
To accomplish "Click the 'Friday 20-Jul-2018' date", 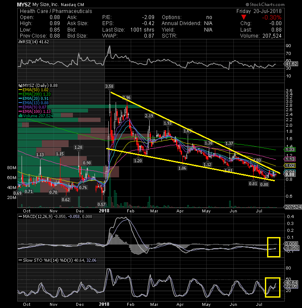I will click(x=259, y=11).
